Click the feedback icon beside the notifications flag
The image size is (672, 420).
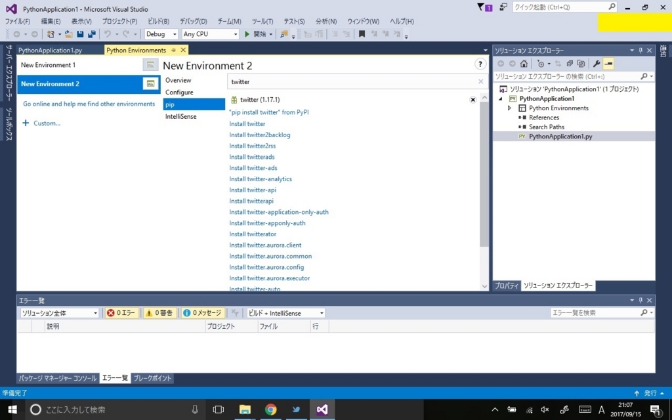click(x=503, y=7)
